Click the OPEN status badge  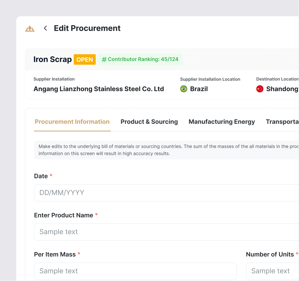click(x=85, y=59)
